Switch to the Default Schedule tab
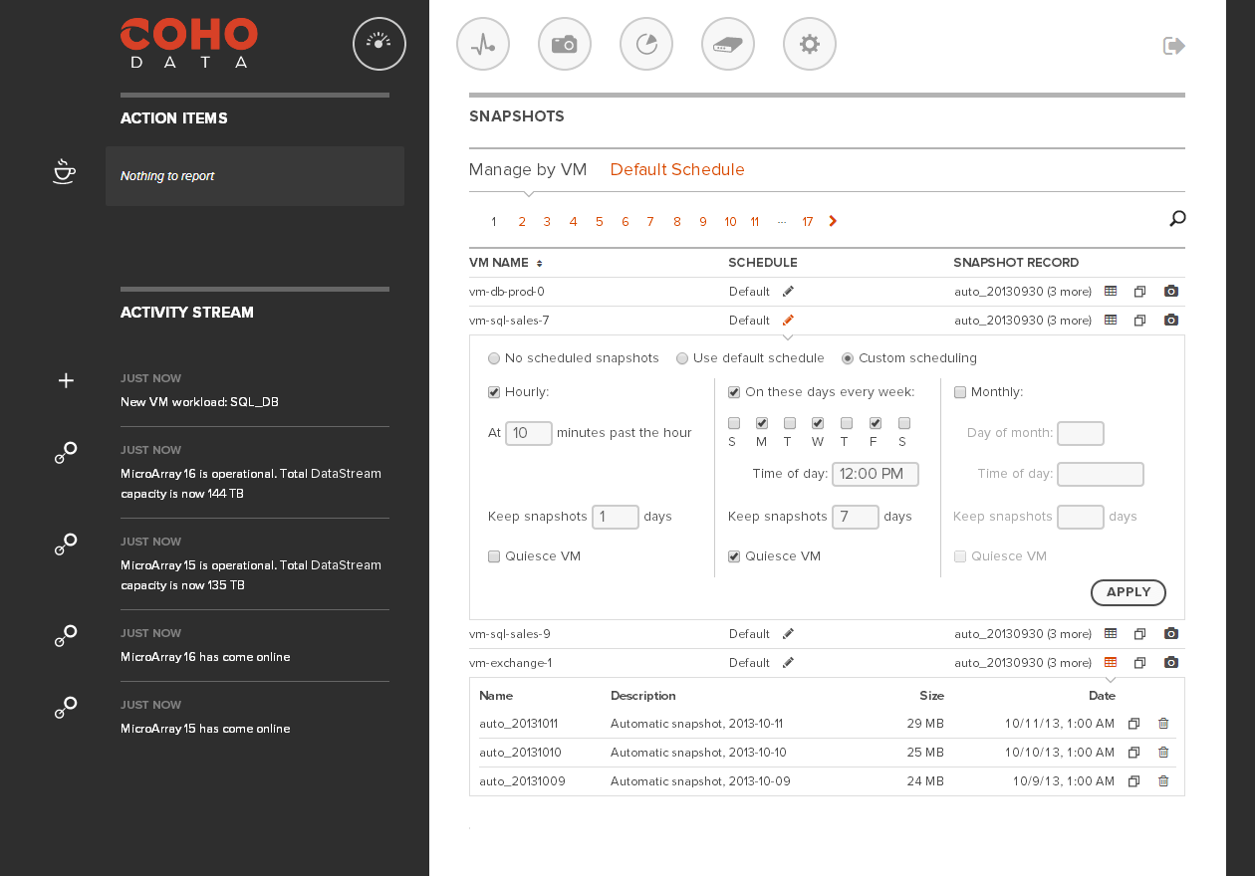The height and width of the screenshot is (876, 1255). pos(677,170)
